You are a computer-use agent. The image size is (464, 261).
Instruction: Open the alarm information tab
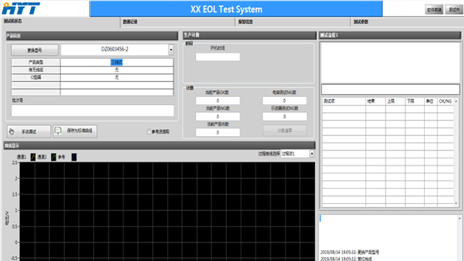(246, 22)
